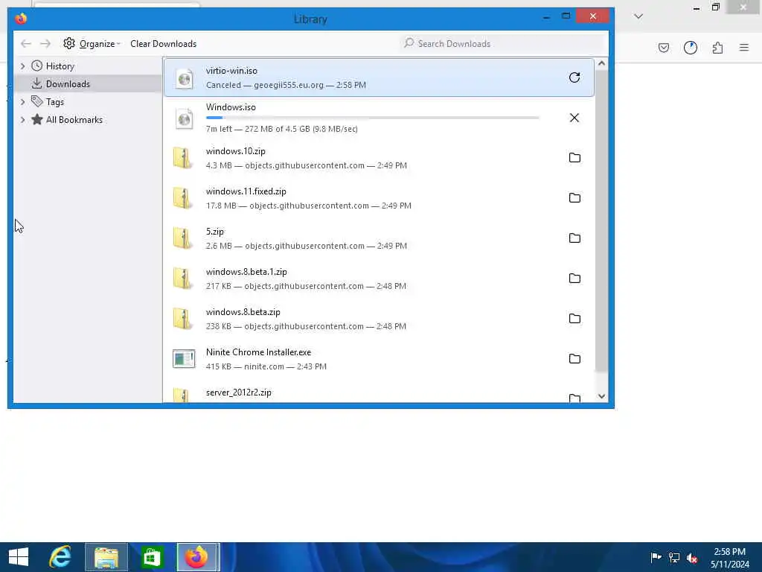Go forward in the Library window
Viewport: 762px width, 572px height.
point(45,44)
